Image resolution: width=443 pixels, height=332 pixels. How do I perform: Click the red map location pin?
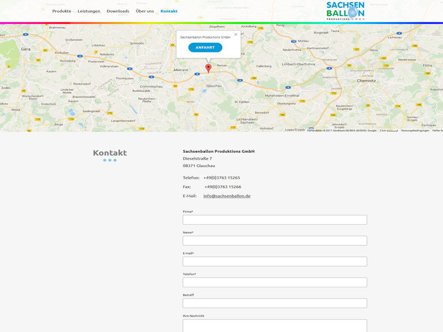point(208,68)
